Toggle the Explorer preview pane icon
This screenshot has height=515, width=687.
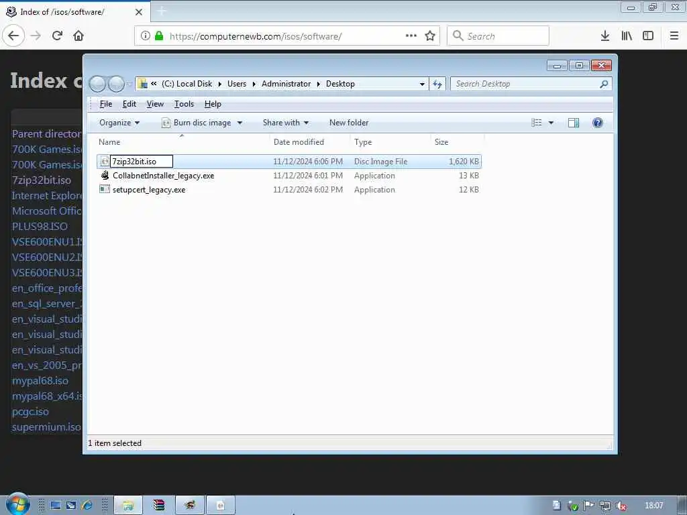point(574,123)
